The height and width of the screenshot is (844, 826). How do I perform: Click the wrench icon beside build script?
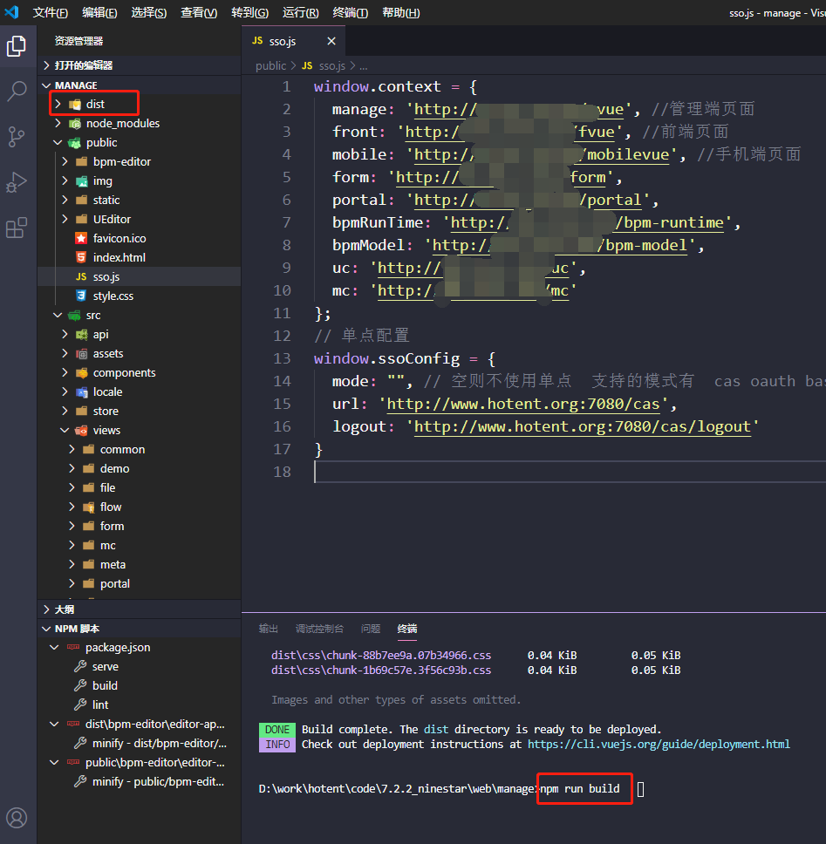click(x=79, y=686)
